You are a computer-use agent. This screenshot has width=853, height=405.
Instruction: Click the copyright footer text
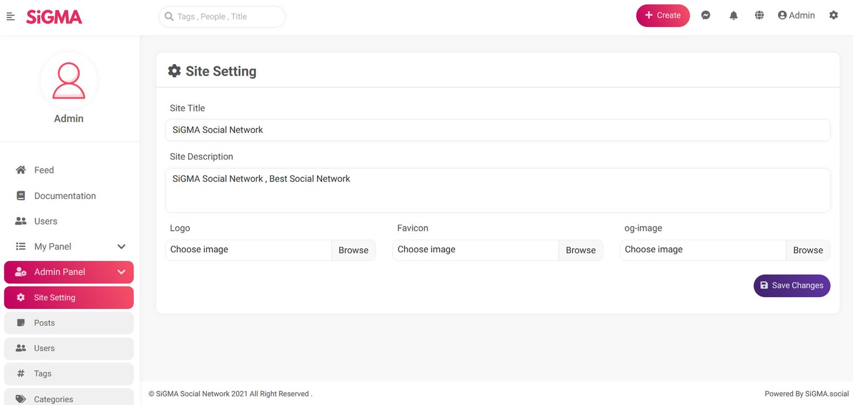pyautogui.click(x=230, y=394)
